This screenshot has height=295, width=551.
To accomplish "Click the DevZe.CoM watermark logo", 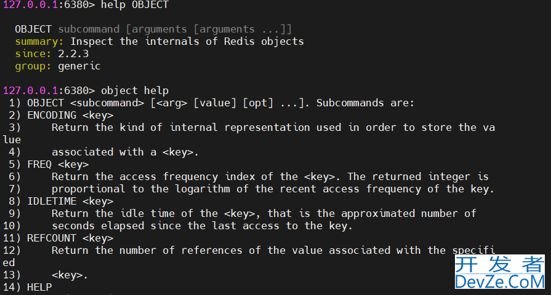I will click(x=500, y=272).
